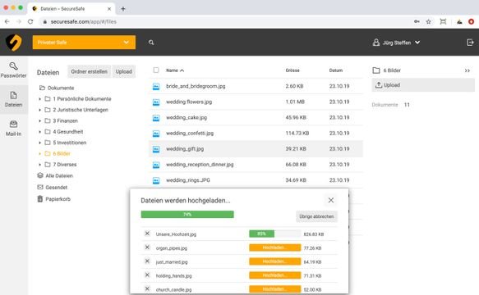479x295 pixels.
Task: Open Alle Dateien view
Action: (x=55, y=176)
